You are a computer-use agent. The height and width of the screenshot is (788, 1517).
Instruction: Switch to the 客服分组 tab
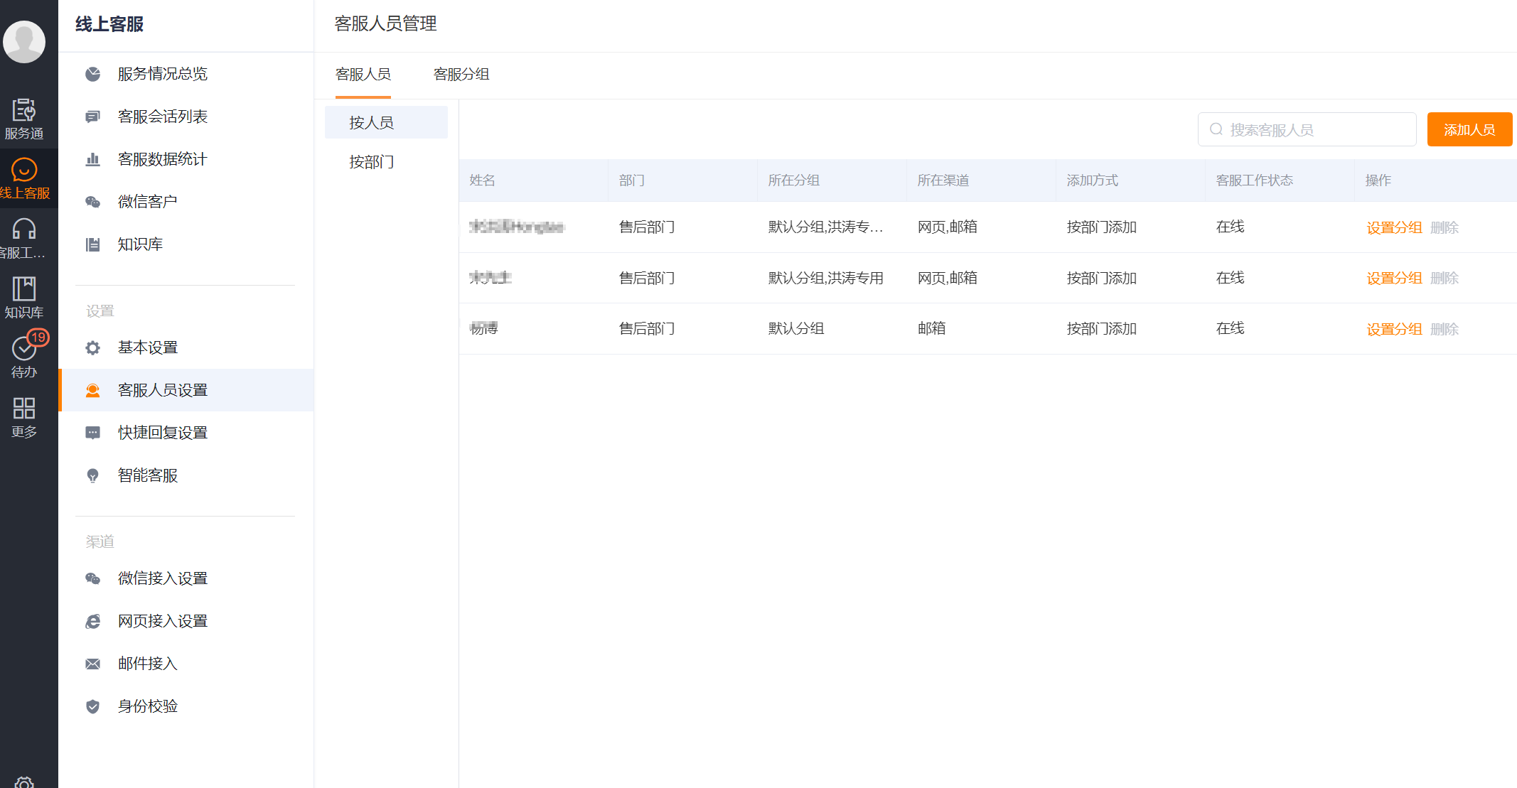click(461, 75)
